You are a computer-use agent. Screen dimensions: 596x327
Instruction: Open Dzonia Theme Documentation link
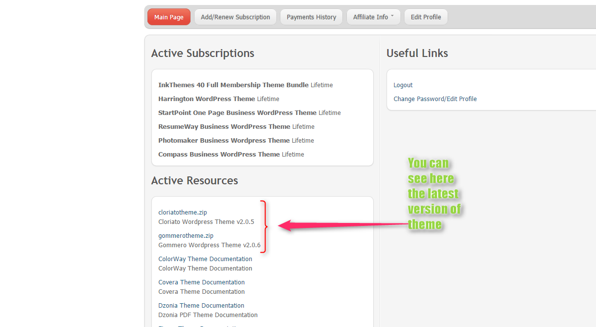click(x=201, y=306)
